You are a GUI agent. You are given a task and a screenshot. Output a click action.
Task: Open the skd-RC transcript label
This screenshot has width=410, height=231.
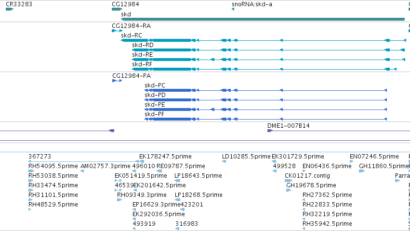tap(132, 36)
